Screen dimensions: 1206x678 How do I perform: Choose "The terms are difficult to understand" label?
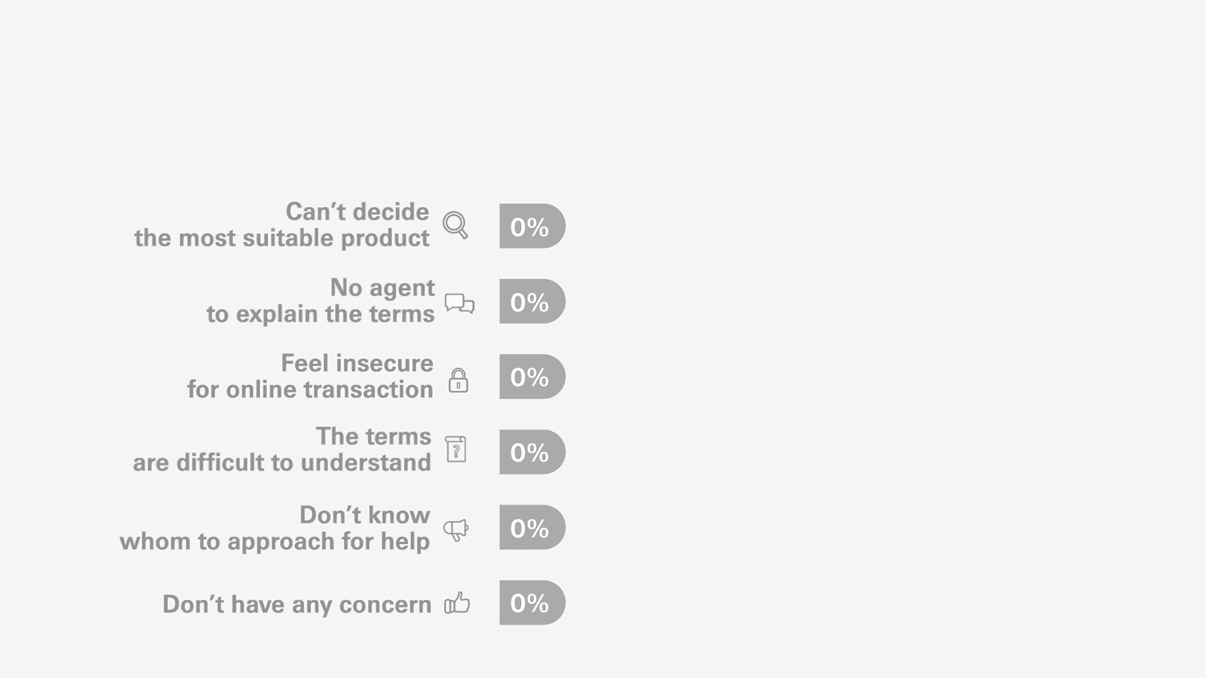click(x=282, y=450)
